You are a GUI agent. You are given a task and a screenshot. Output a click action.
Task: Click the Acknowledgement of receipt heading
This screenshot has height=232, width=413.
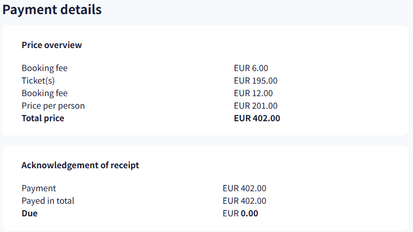(80, 165)
